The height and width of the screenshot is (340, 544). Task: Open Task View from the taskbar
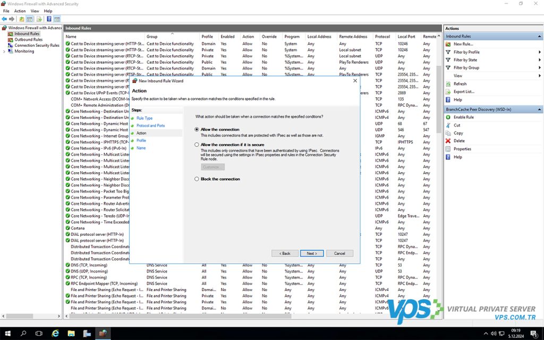[39, 334]
